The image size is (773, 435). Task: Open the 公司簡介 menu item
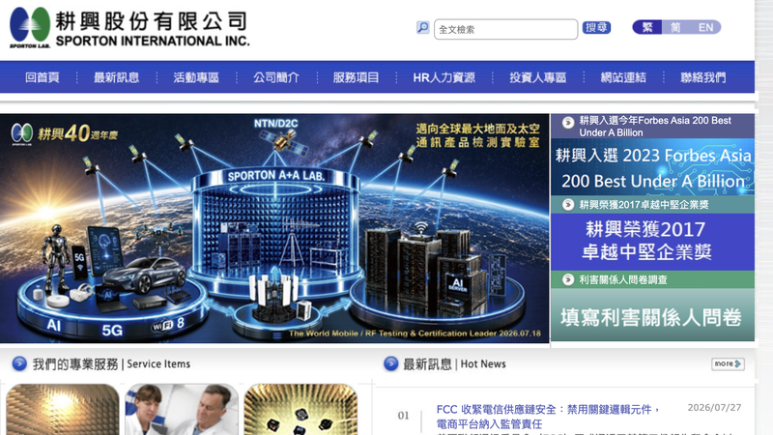point(276,77)
